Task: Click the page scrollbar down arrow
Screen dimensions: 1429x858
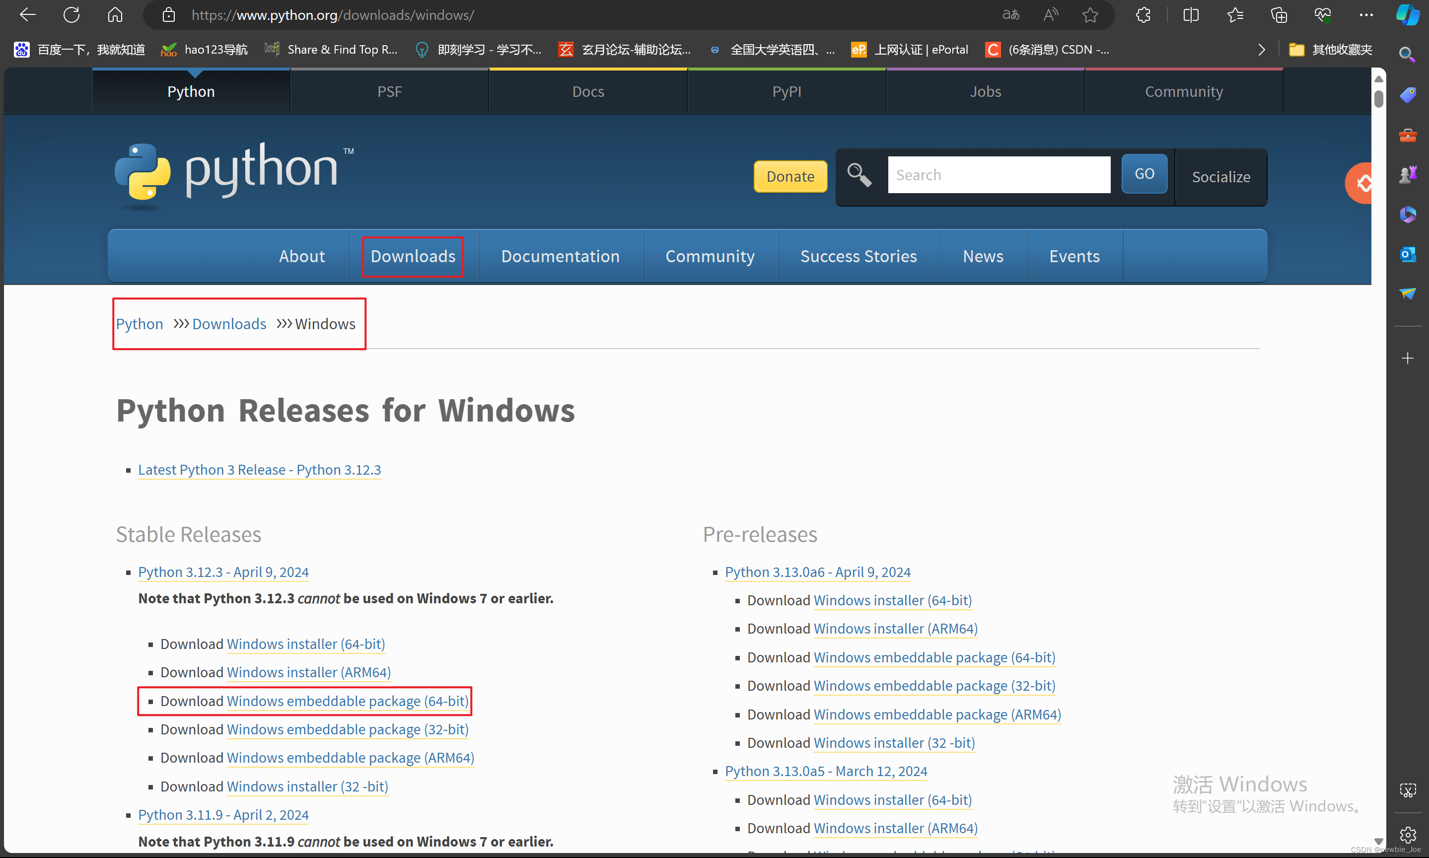Action: coord(1378,841)
